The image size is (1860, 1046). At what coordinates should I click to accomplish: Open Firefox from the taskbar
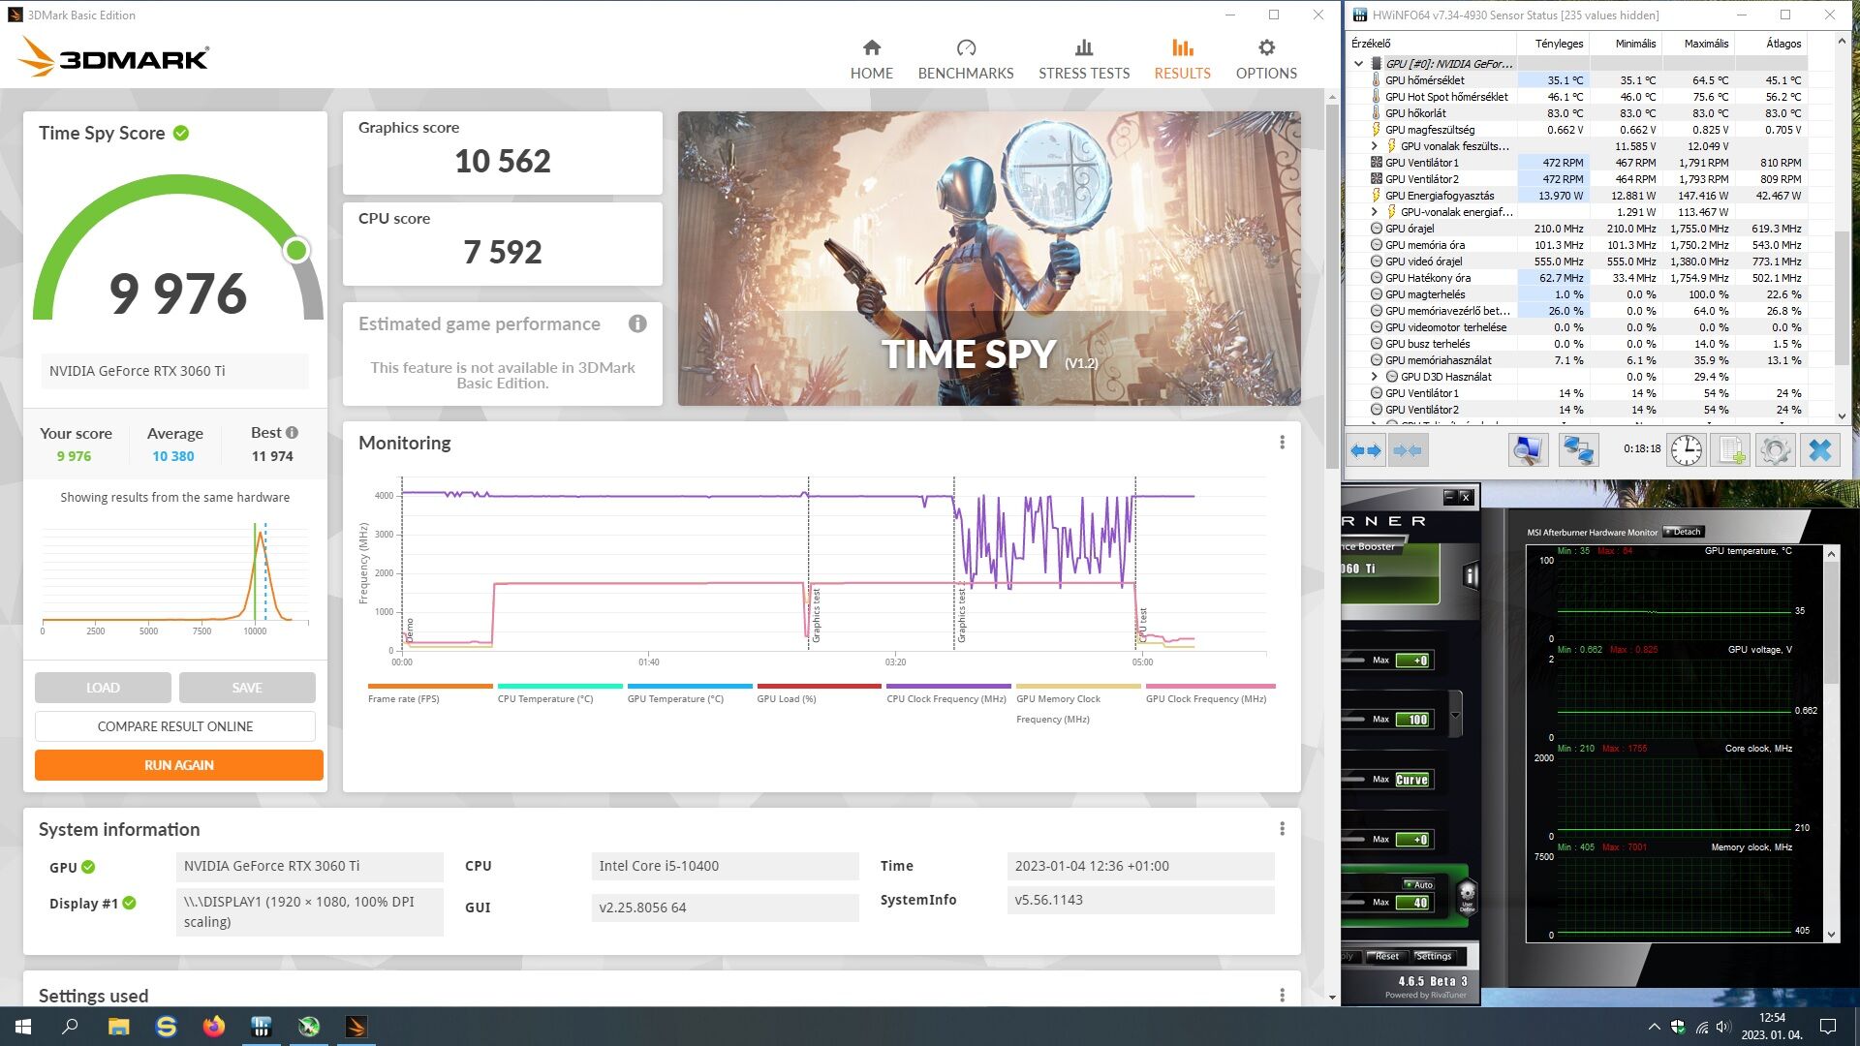[213, 1027]
